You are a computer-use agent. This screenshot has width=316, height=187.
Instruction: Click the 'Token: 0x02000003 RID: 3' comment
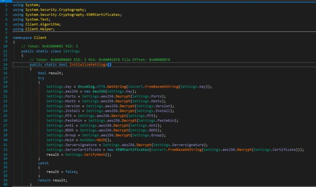click(49, 46)
